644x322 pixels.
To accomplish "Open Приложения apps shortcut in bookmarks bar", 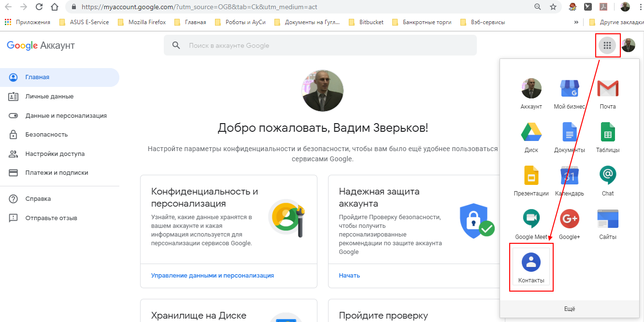I will click(x=28, y=22).
